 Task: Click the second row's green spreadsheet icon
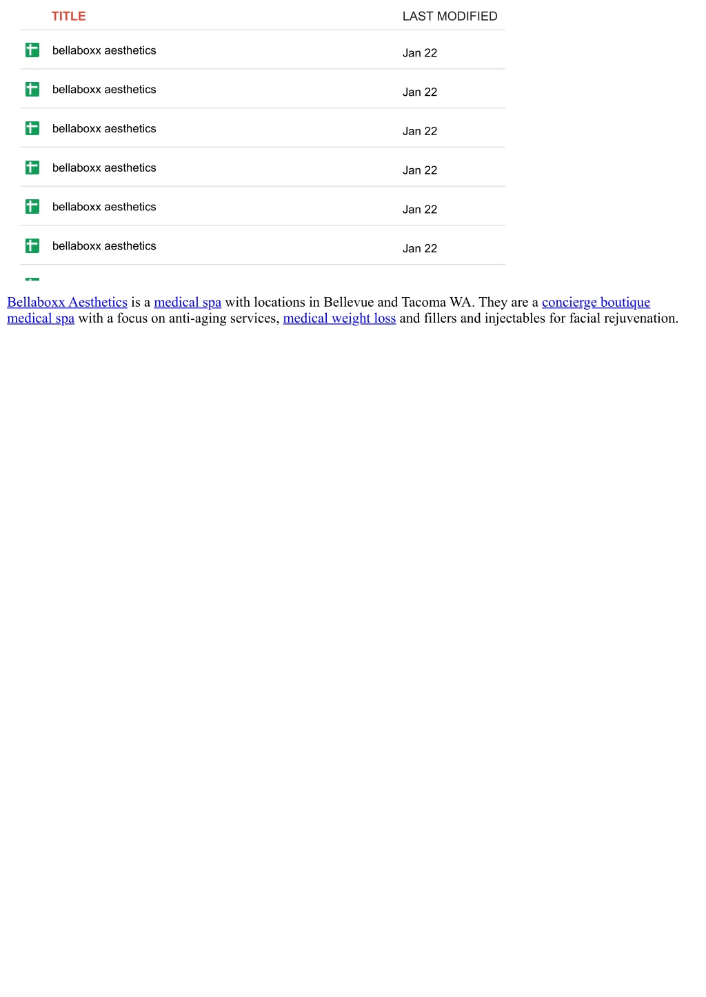[32, 90]
